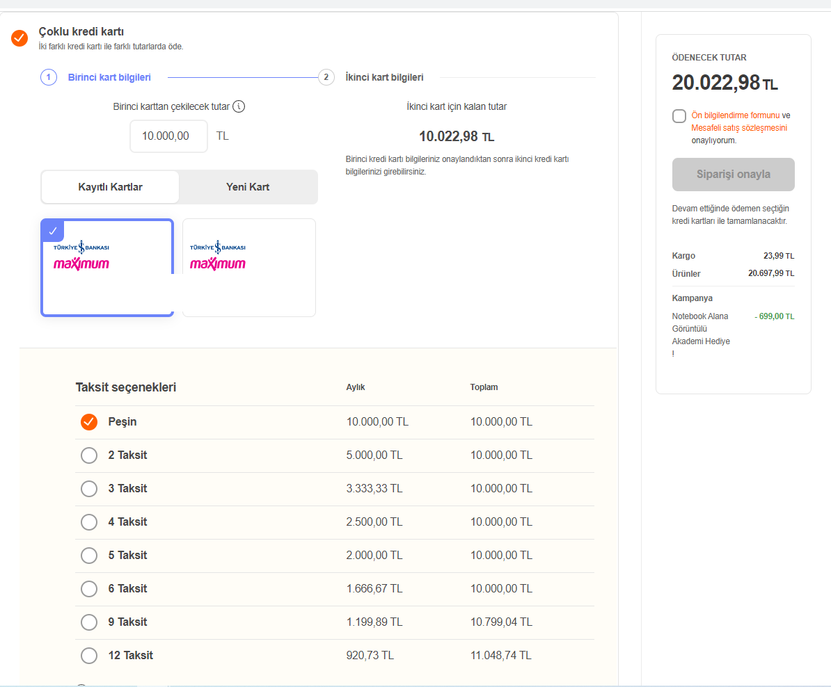Click the first card amount input field
Viewport: 831px width, 687px height.
click(x=168, y=136)
